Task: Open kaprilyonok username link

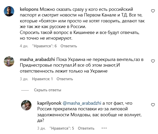Action: pyautogui.click(x=49, y=103)
